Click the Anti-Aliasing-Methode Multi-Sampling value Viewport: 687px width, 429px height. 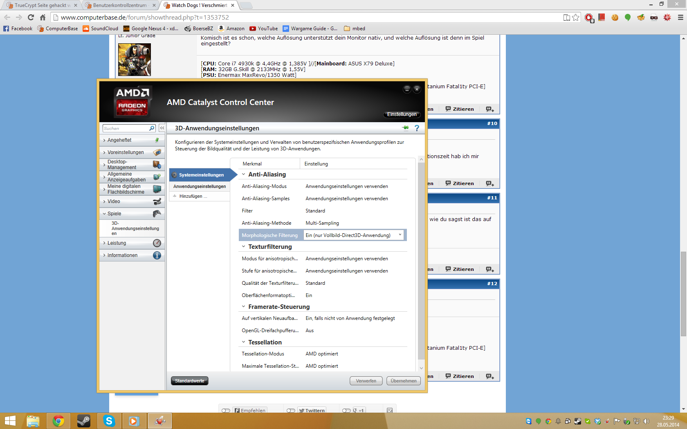click(x=322, y=223)
